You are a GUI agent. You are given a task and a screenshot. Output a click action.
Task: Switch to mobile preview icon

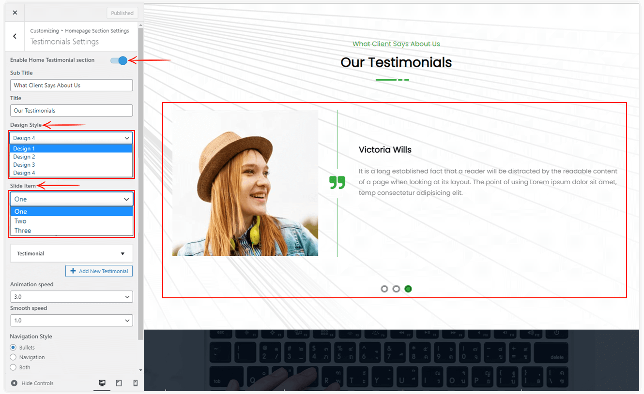[135, 383]
